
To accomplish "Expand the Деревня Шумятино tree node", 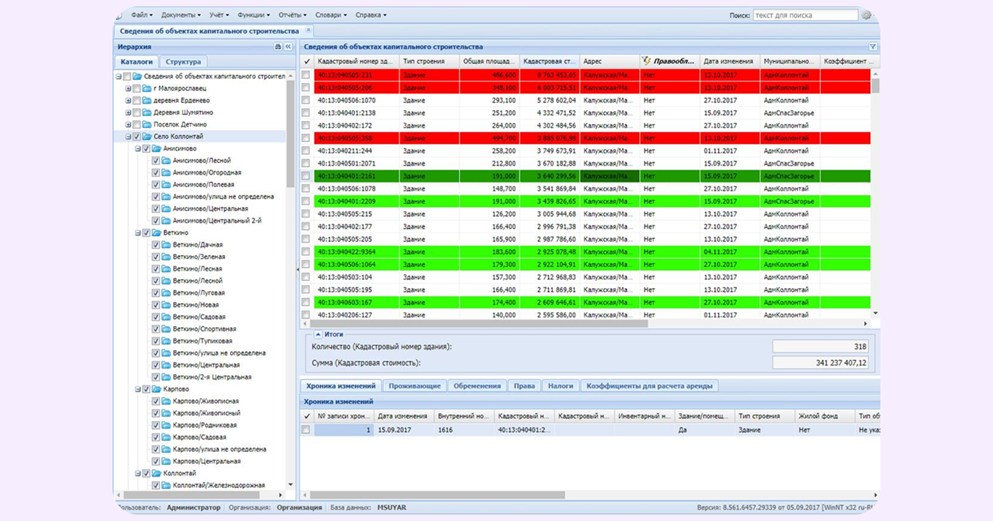I will [x=128, y=113].
